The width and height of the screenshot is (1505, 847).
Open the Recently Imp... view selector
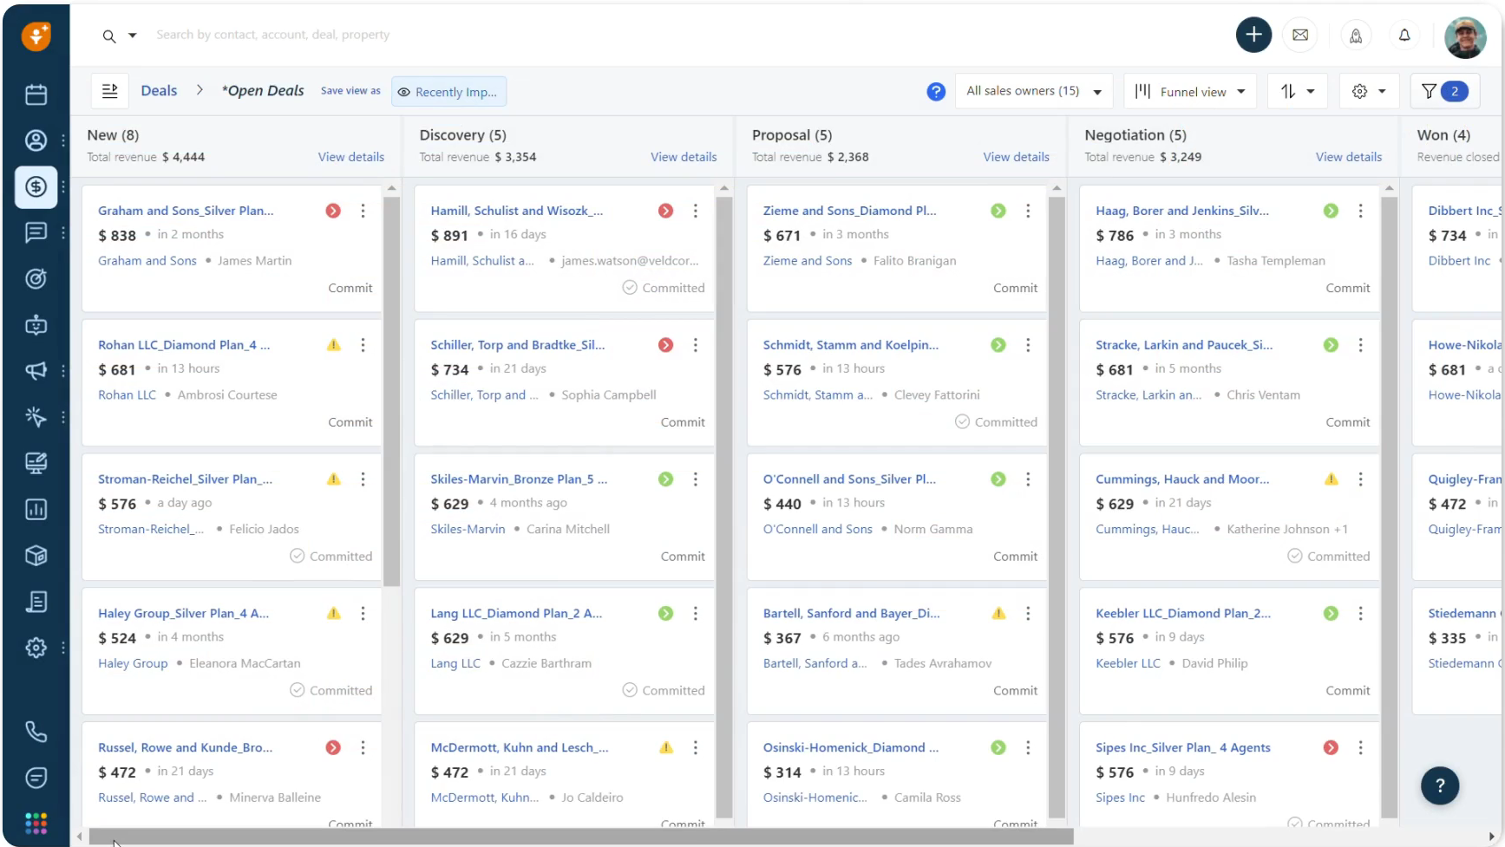(448, 92)
